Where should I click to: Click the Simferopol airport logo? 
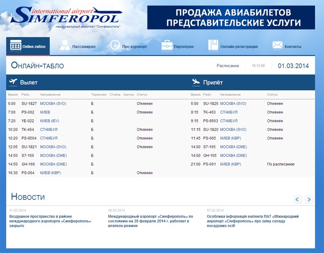[x=66, y=17]
